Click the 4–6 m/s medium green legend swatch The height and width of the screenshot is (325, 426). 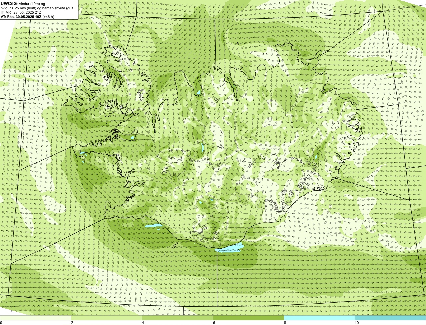(x=177, y=318)
